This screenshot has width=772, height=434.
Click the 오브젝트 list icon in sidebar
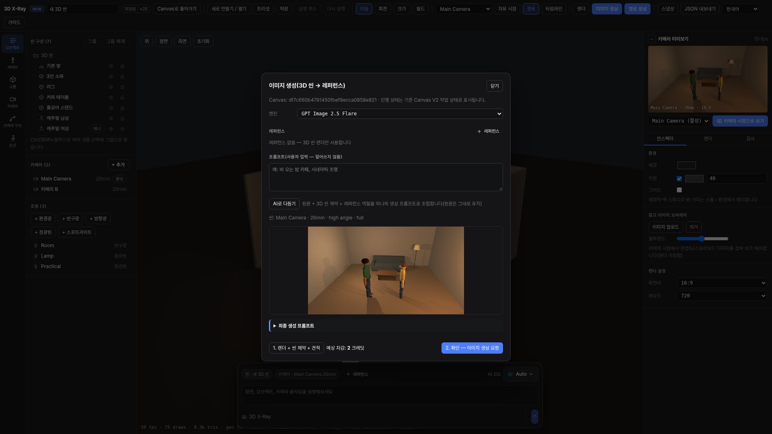tap(12, 43)
